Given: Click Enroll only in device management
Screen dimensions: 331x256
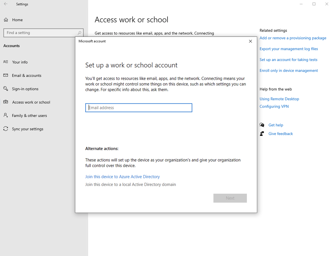Looking at the screenshot, I should 289,70.
